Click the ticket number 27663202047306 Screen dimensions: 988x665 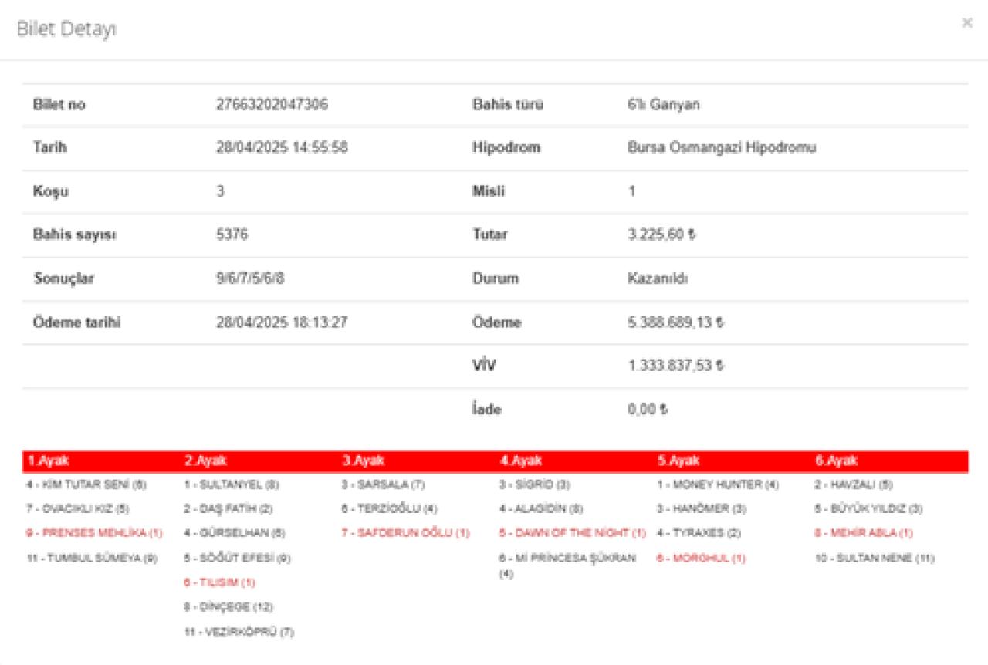[272, 105]
